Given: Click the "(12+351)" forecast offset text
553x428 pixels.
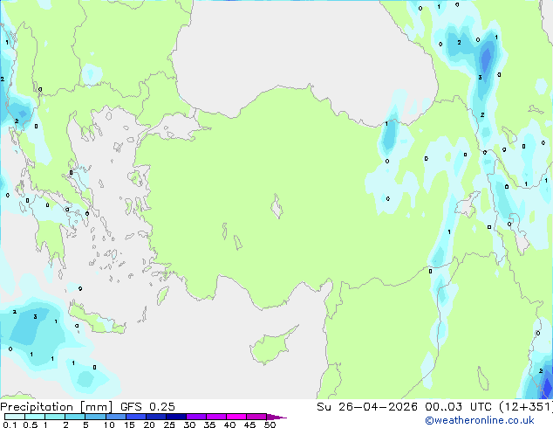Looking at the screenshot, I should tap(525, 407).
